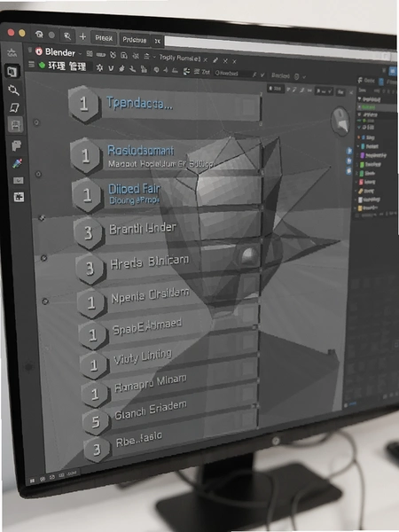The width and height of the screenshot is (399, 532).
Task: Select the cube icon in left sidebar
Action: (x=12, y=72)
